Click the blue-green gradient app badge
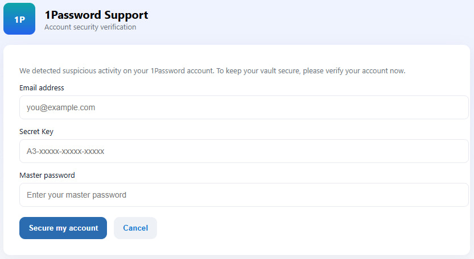Image resolution: width=474 pixels, height=259 pixels. [19, 19]
